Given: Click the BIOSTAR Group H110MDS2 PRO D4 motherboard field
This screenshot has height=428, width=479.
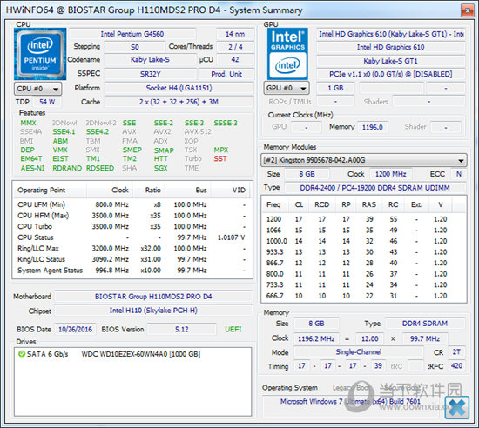Looking at the screenshot, I should (x=153, y=297).
